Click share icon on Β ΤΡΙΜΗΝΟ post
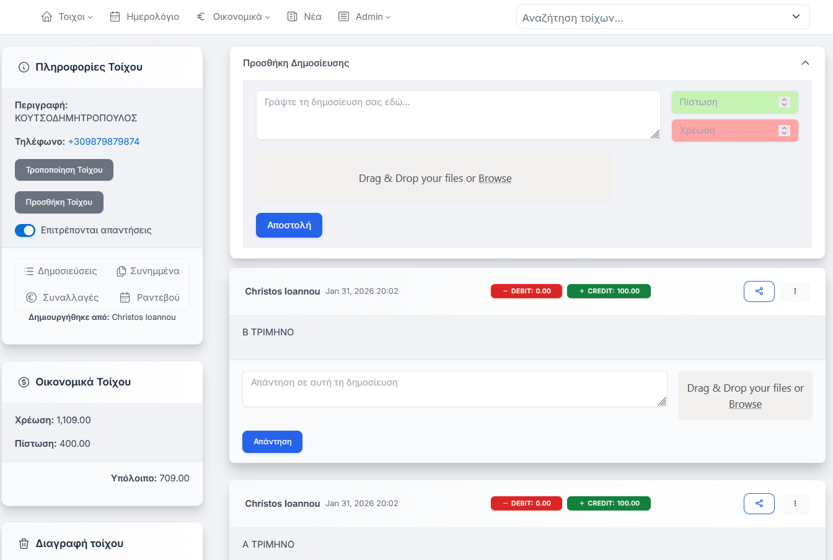The height and width of the screenshot is (560, 833). tap(759, 291)
